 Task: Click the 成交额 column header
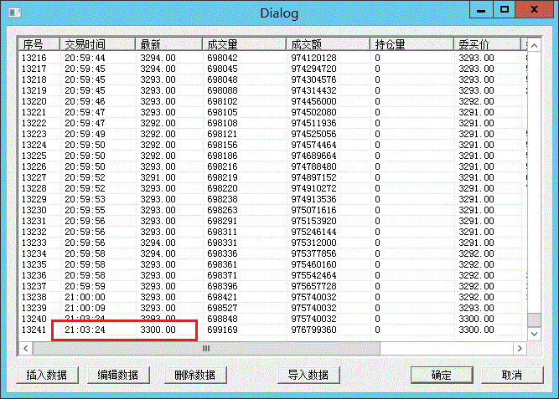[327, 43]
